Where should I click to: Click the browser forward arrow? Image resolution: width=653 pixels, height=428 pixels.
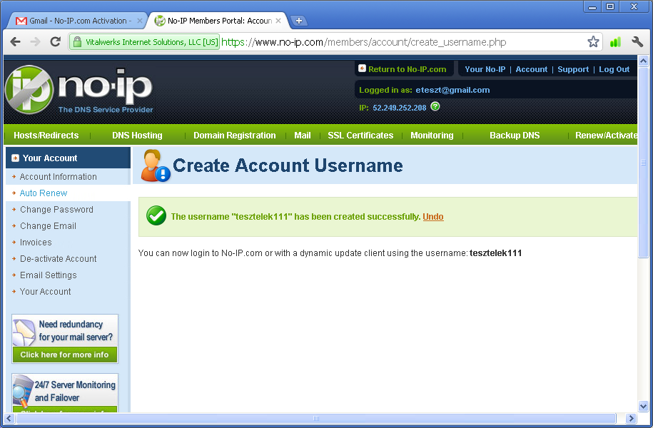pos(36,41)
